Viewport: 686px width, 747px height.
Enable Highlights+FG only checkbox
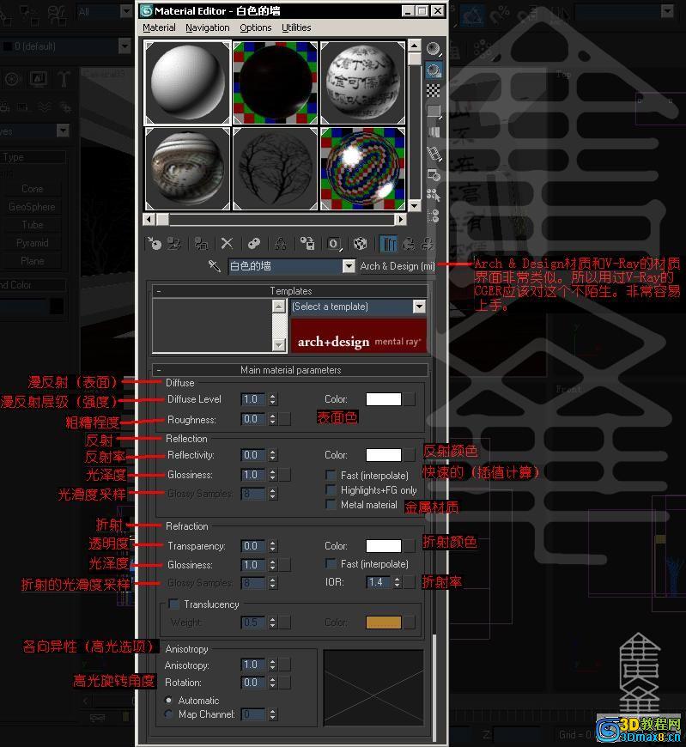point(331,489)
